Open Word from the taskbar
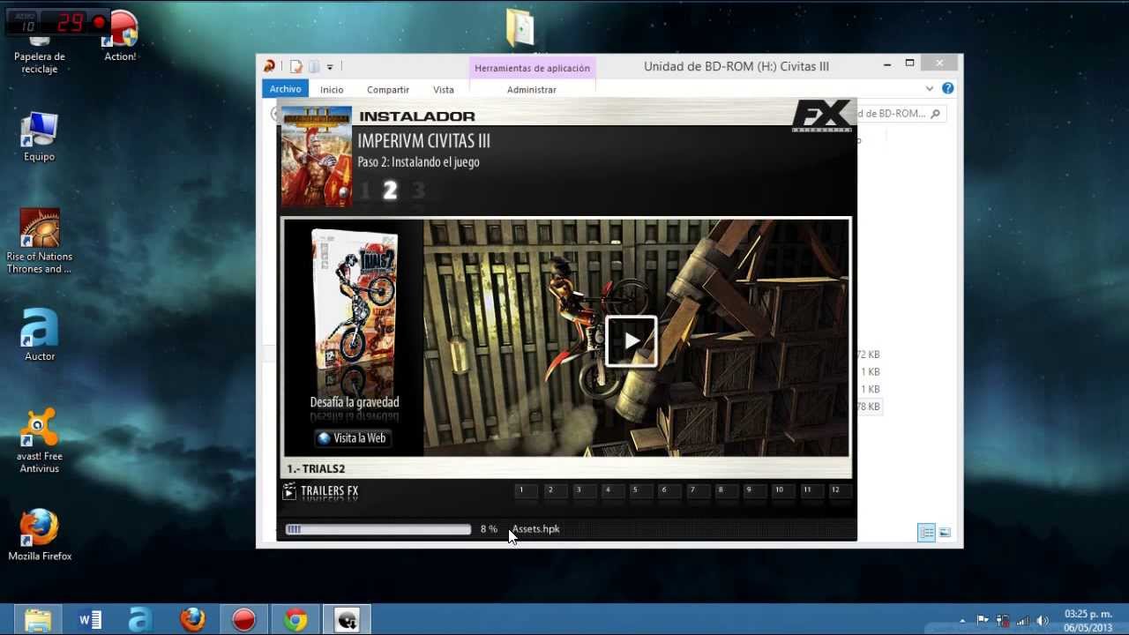The image size is (1129, 635). 89,620
